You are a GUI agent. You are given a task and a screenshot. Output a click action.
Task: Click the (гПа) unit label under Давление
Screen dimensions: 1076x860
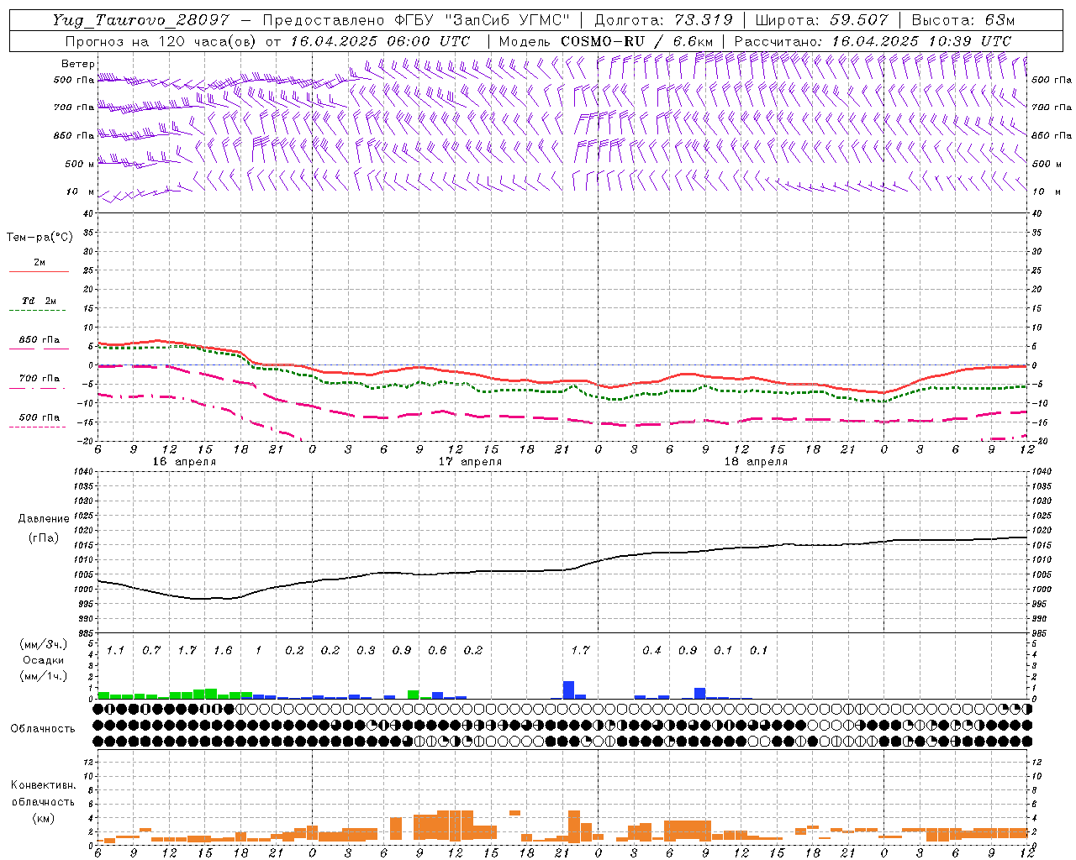point(44,538)
